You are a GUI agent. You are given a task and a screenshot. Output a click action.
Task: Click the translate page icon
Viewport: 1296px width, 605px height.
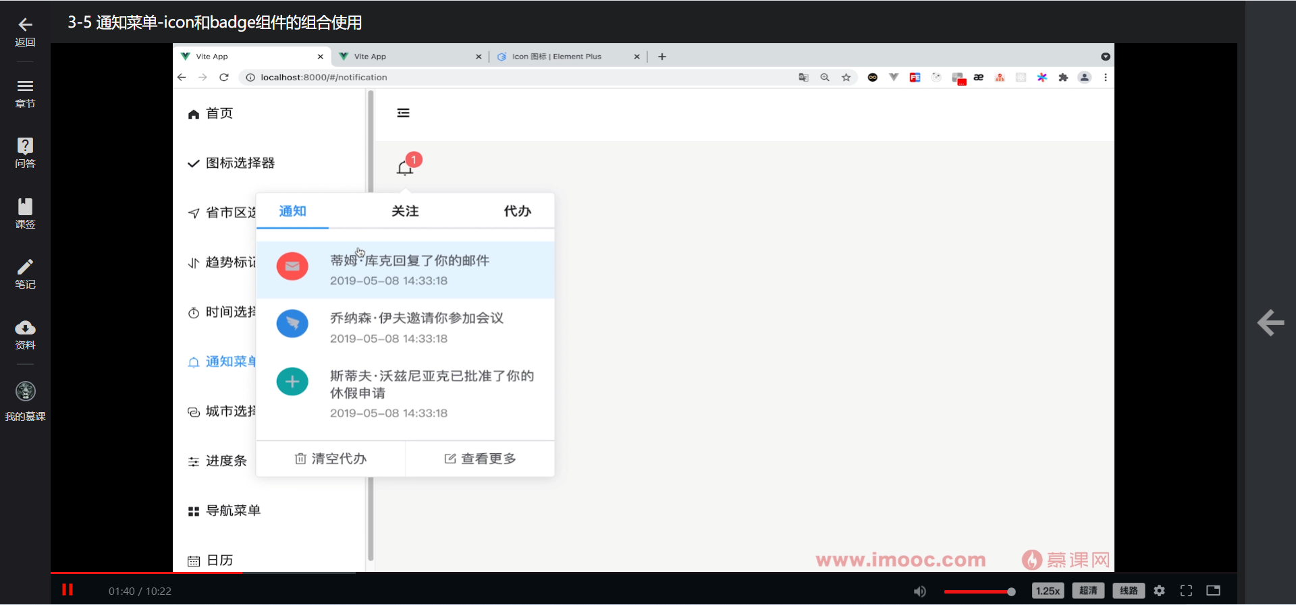[803, 78]
